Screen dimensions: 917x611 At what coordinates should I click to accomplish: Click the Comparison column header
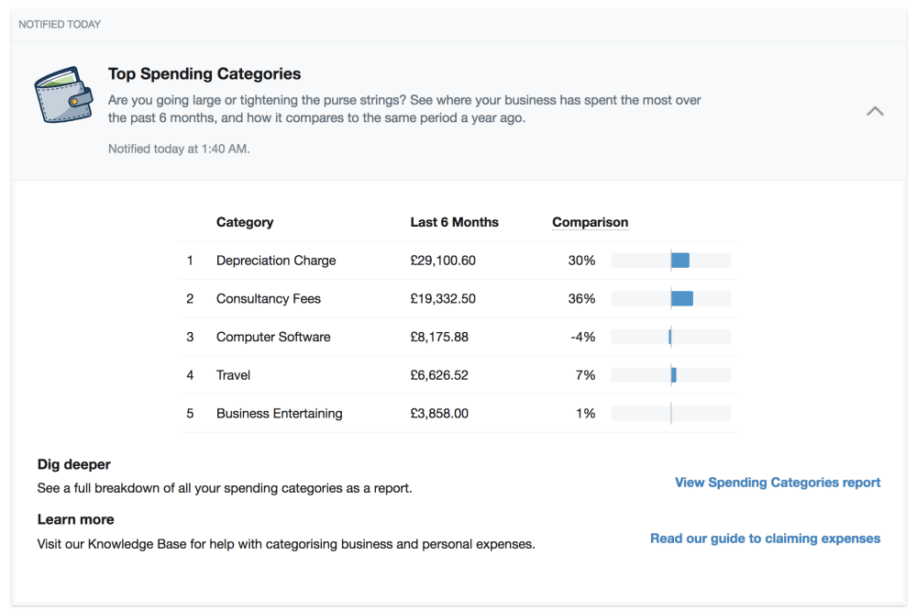coord(590,222)
